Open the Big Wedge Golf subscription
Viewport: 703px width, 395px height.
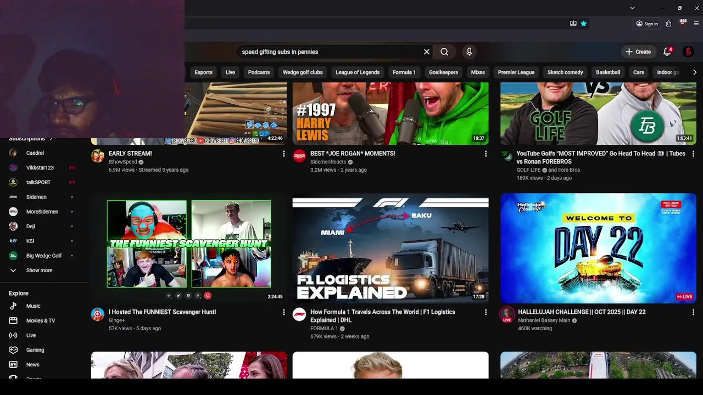[x=44, y=256]
